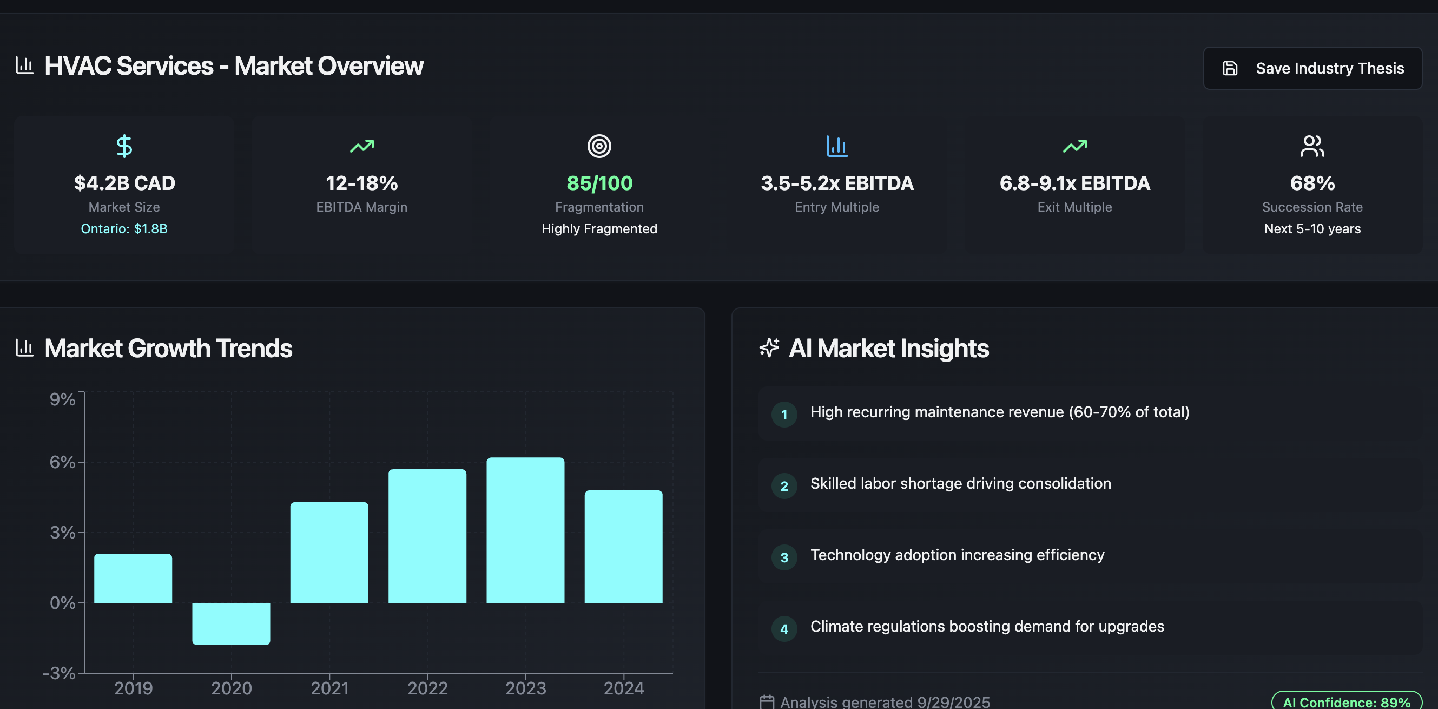
Task: Click the Ontario: $1.8B text
Action: point(124,229)
